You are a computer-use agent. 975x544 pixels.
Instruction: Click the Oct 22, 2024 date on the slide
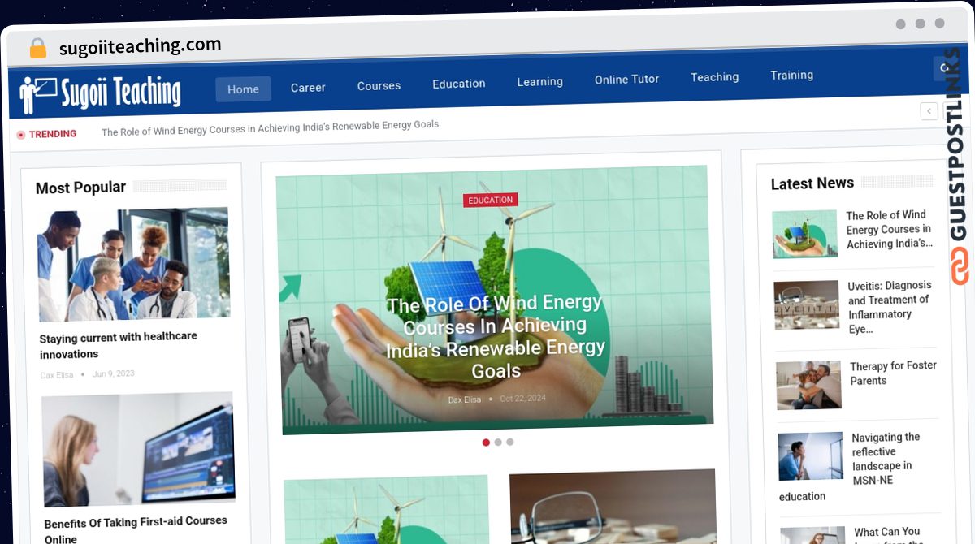click(523, 398)
